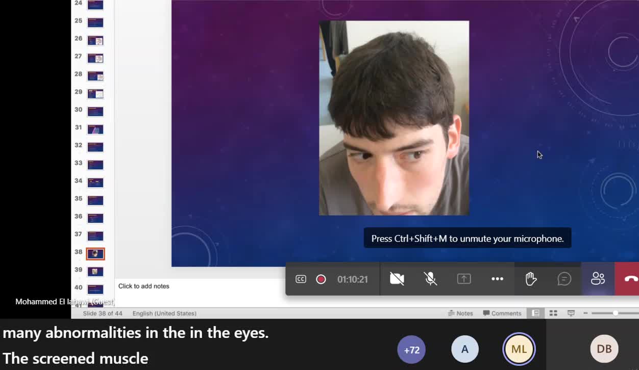Show the meeting conversation chat icon
639x370 pixels.
[564, 279]
